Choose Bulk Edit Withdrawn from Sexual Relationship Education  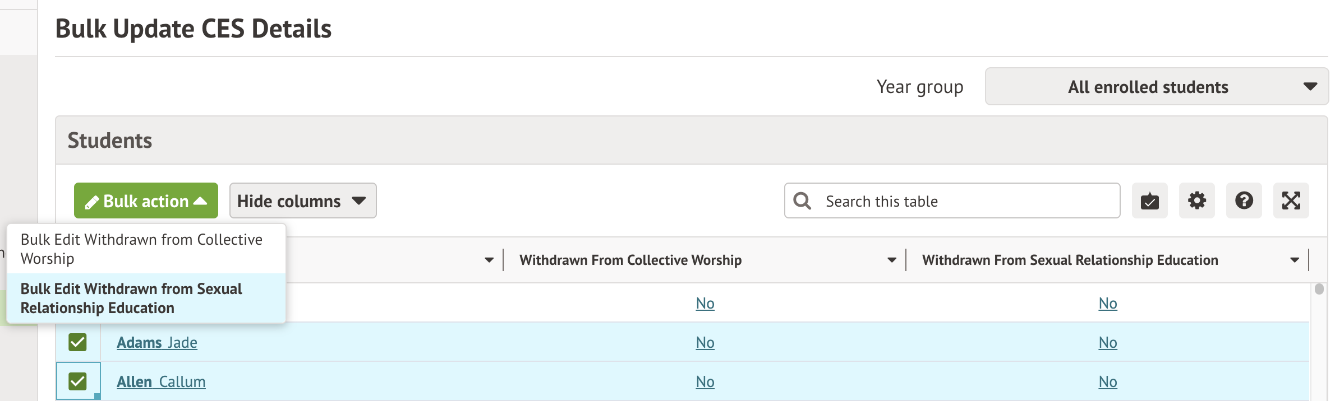point(131,298)
